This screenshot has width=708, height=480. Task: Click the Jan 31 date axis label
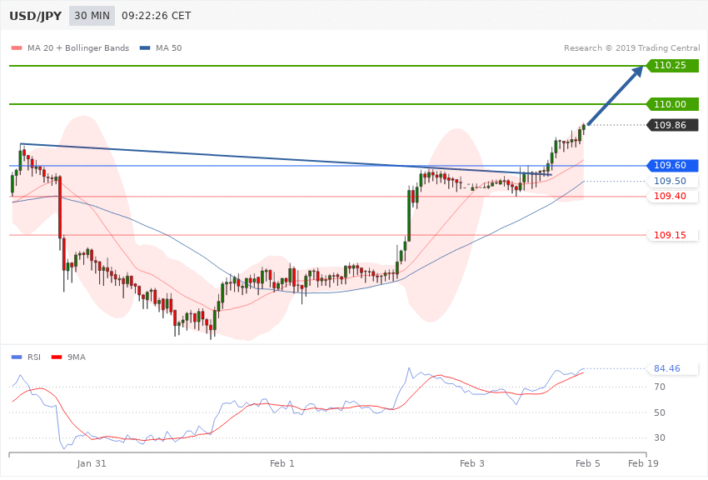tap(92, 463)
